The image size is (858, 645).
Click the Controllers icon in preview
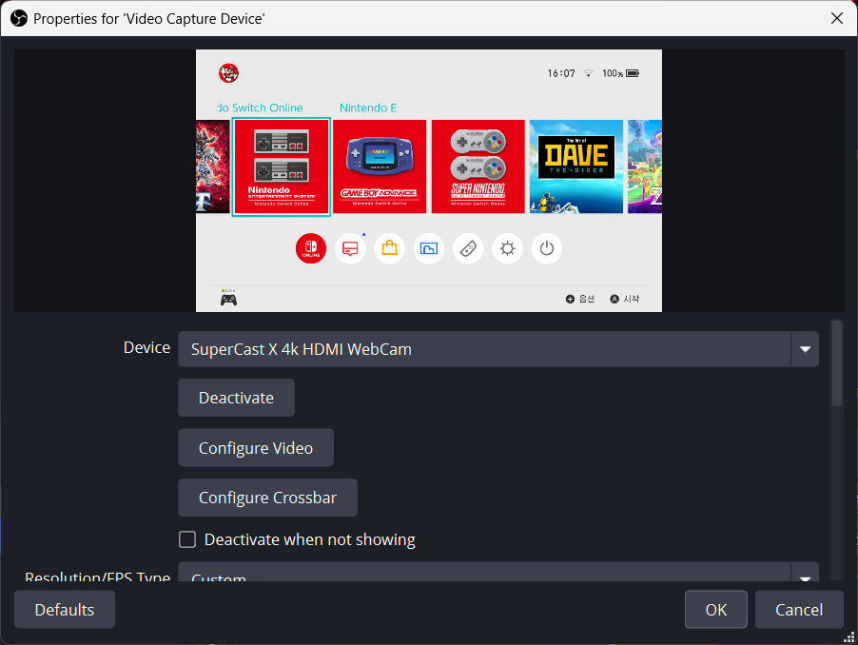click(468, 248)
